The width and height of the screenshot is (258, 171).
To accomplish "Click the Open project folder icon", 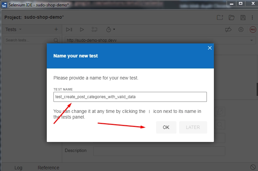I will [x=231, y=17].
